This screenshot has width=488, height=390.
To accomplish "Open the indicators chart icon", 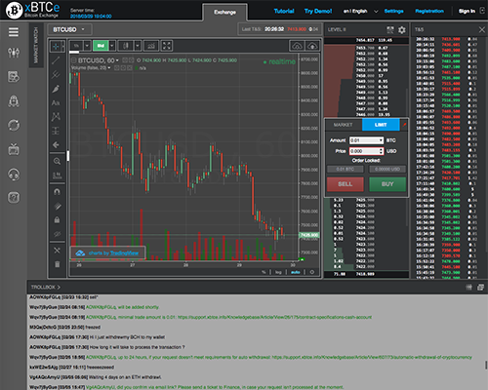I will pos(151,46).
